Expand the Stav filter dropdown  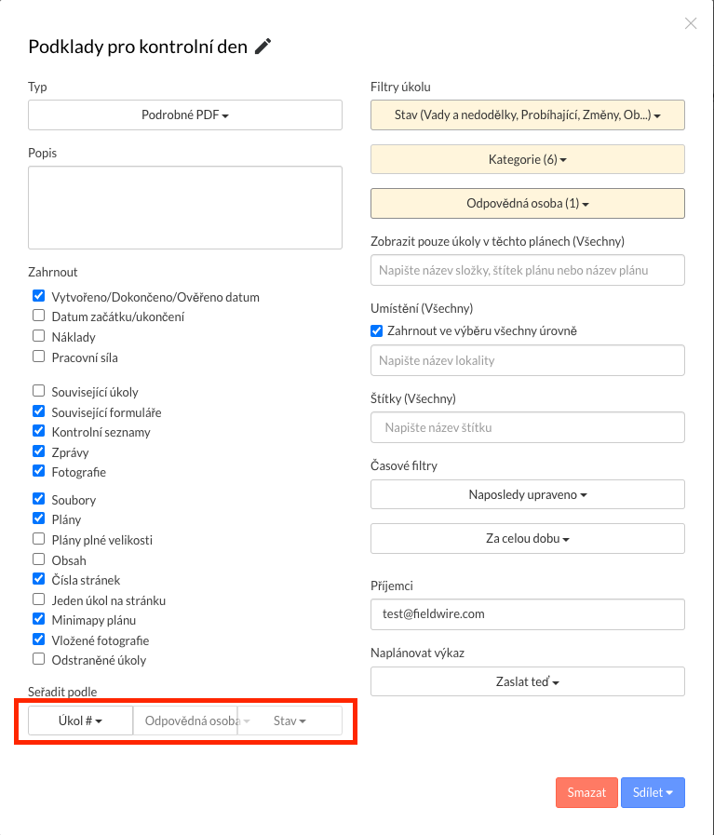pyautogui.click(x=528, y=115)
